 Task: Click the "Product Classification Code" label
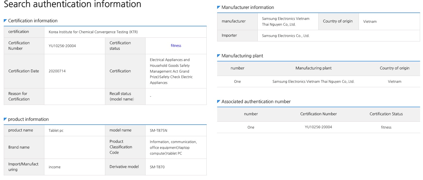coord(121,147)
